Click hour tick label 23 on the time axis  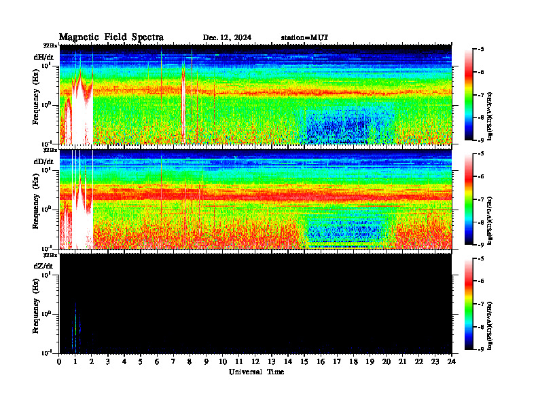tap(435, 361)
